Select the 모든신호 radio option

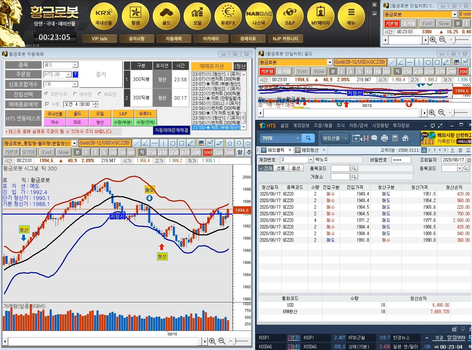pos(46,94)
